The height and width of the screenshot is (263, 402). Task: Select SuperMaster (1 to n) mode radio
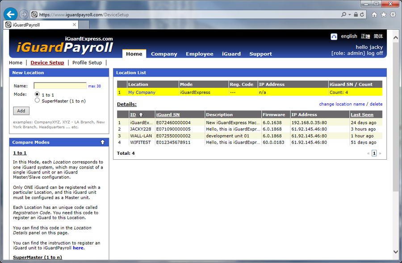click(x=37, y=101)
